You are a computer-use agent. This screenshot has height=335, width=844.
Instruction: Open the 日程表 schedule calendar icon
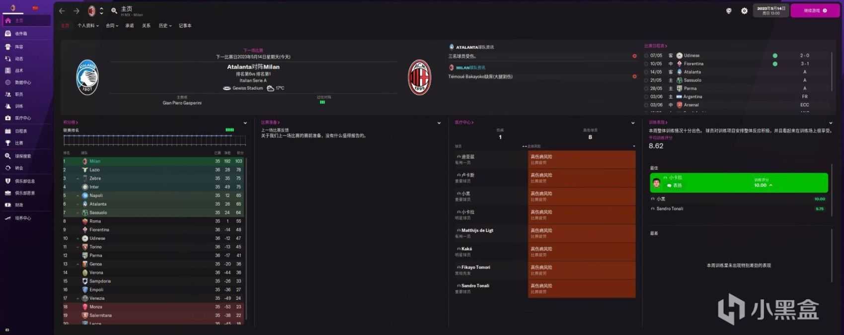point(8,131)
